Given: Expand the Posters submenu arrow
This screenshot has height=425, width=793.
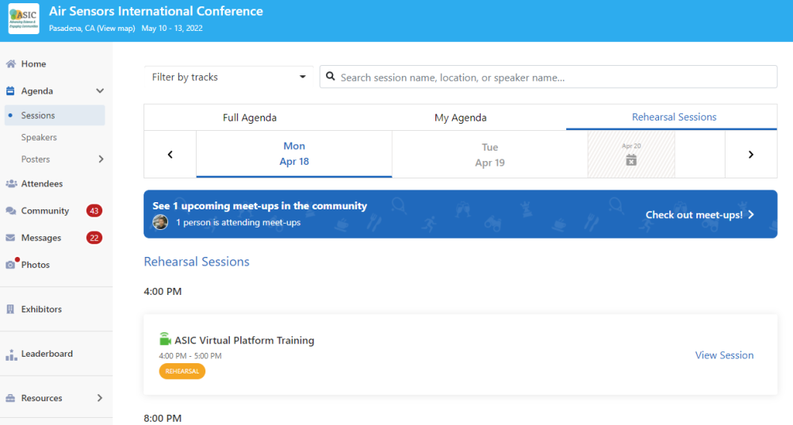Looking at the screenshot, I should tap(101, 159).
